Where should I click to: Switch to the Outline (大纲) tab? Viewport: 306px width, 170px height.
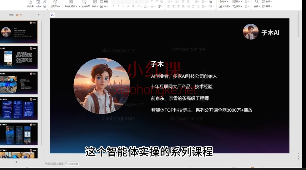11,15
